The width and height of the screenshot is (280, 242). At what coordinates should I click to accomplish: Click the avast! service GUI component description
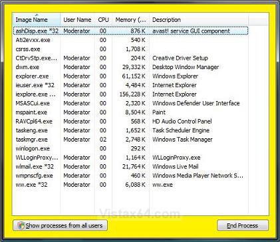(191, 31)
